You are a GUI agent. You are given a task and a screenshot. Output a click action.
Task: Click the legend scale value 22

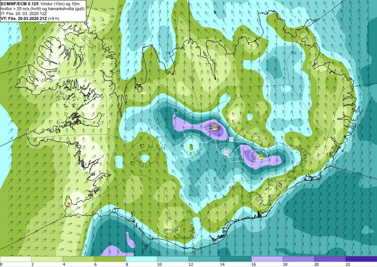coord(348,264)
